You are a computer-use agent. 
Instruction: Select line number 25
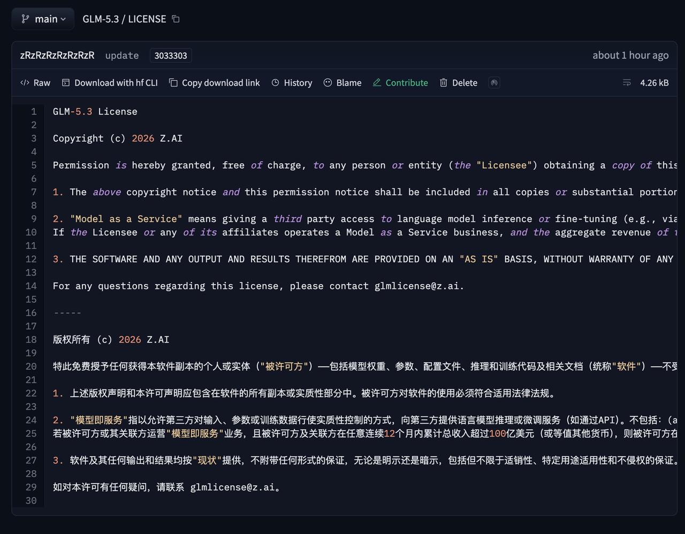click(31, 433)
